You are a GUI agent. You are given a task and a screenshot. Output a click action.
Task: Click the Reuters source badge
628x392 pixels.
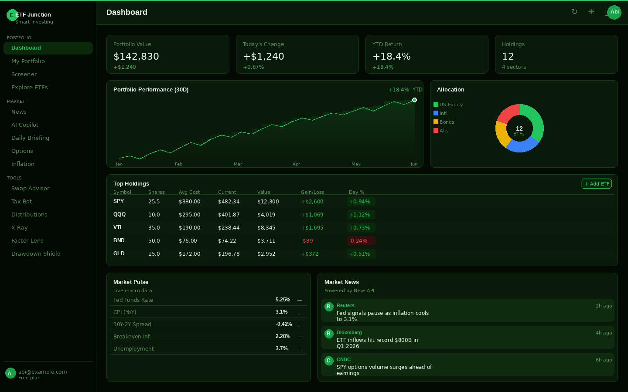coord(328,306)
